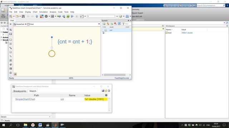The image size is (229, 128).
Task: Click the Fit to View palette icon
Action: click(11, 34)
